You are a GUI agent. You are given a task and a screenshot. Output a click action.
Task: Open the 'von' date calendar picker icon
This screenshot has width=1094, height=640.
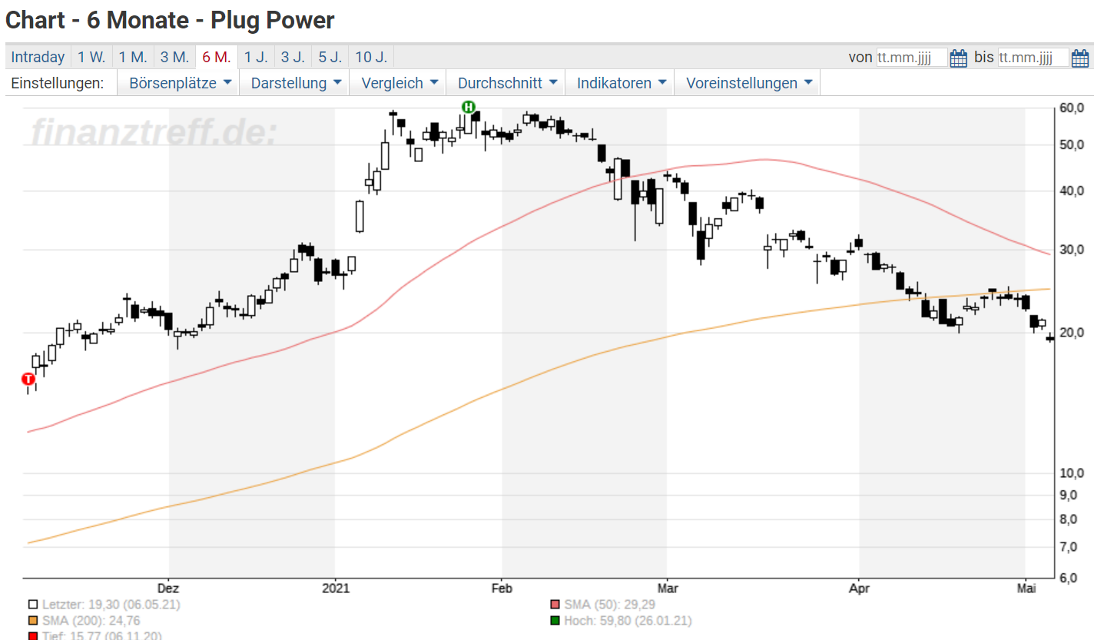coord(958,58)
